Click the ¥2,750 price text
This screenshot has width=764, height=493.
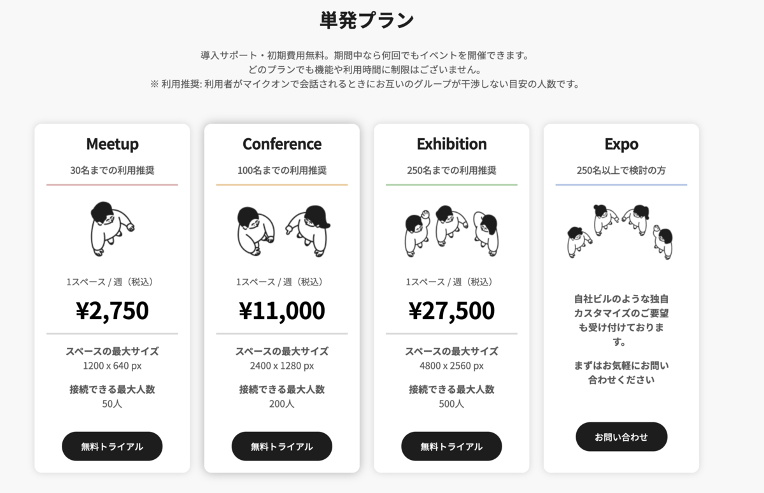(x=112, y=310)
